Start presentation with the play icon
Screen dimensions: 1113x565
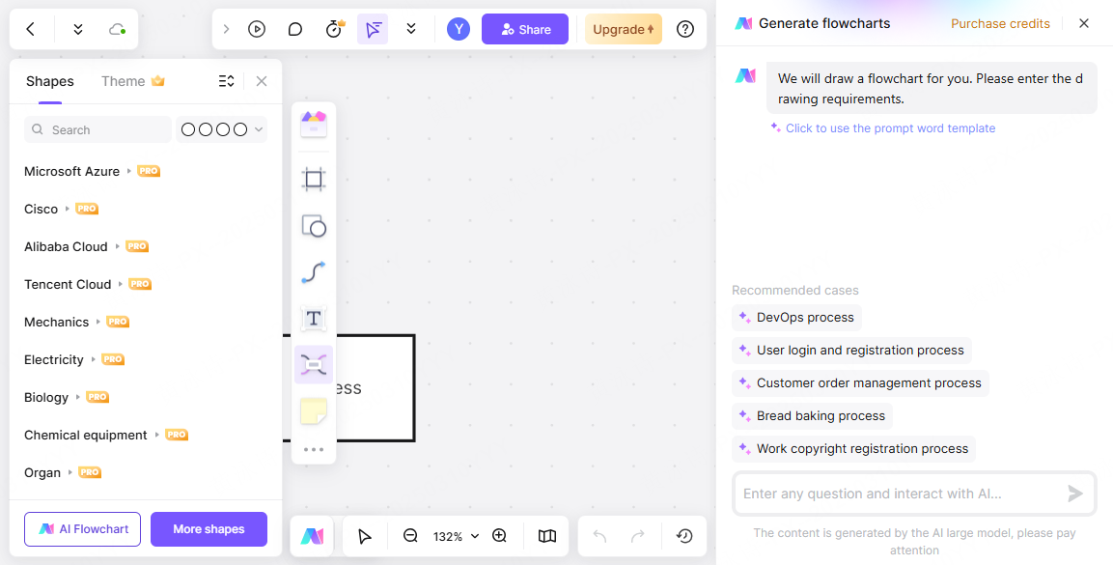coord(257,29)
